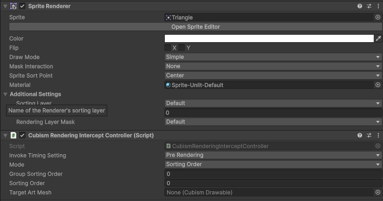Click the eyedropper next to Color field
Viewport: 383px width, 201px height.
click(378, 39)
